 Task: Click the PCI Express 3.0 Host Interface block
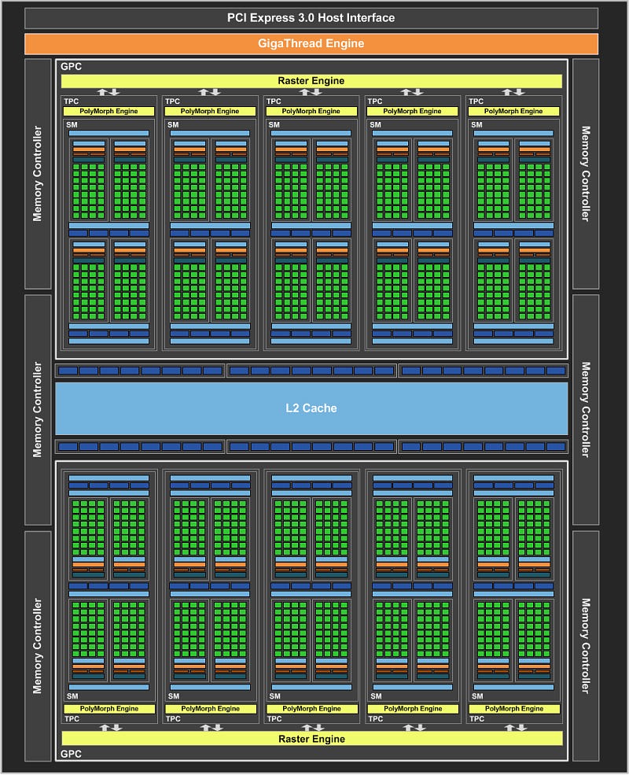(311, 18)
